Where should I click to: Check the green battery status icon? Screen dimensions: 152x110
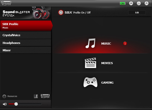click(x=123, y=3)
